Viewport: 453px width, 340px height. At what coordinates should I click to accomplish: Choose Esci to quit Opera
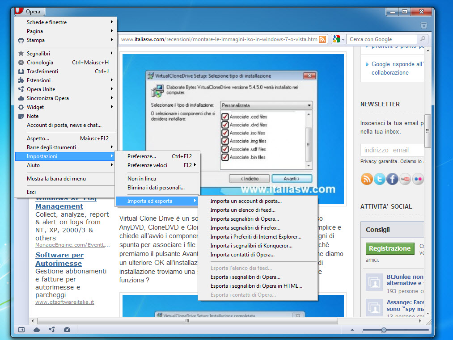click(66, 192)
